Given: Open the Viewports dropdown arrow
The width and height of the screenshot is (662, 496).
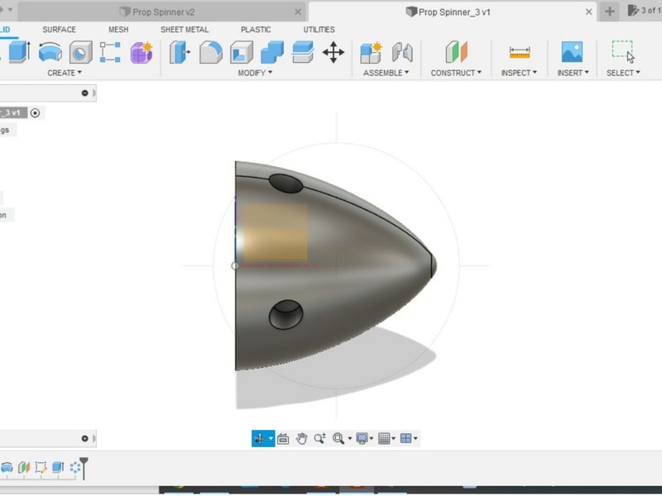Looking at the screenshot, I should point(415,439).
